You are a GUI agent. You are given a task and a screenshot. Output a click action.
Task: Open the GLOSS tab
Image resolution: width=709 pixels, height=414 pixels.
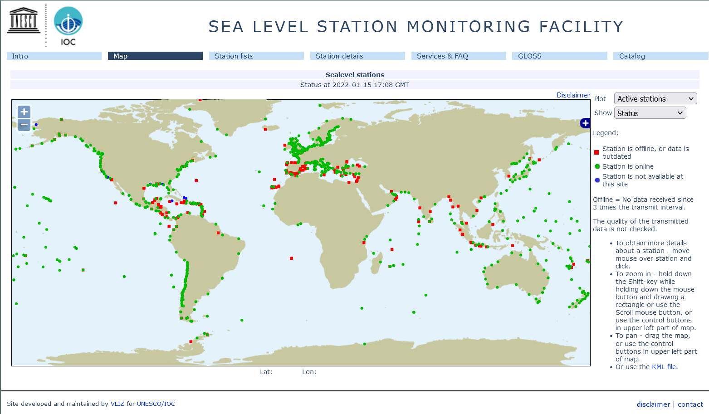pos(560,56)
